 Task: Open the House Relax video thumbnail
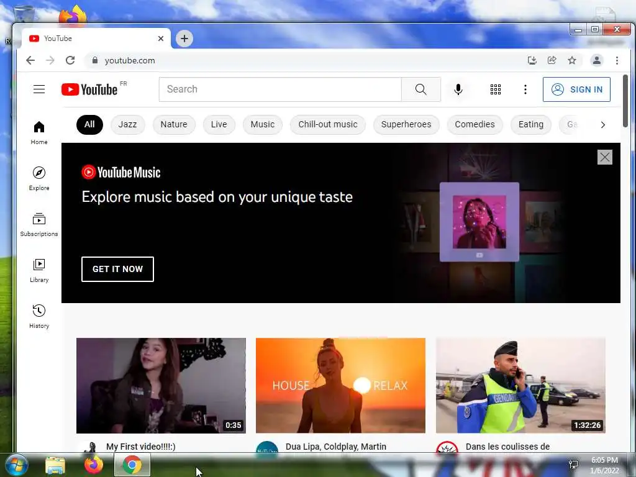(341, 385)
